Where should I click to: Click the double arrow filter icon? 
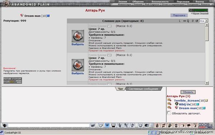click(x=185, y=21)
